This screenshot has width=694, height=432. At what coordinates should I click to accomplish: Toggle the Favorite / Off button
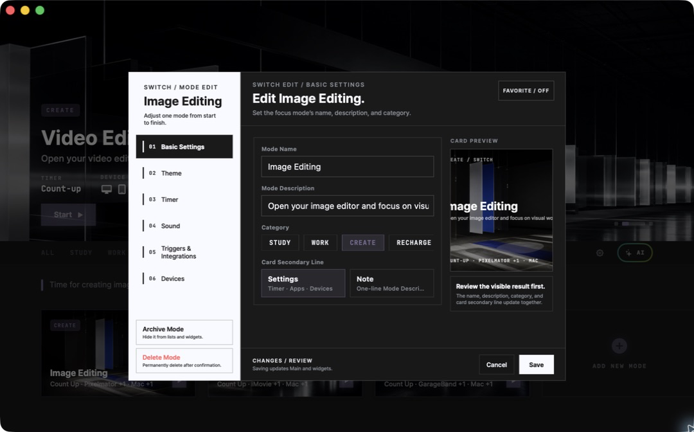526,91
